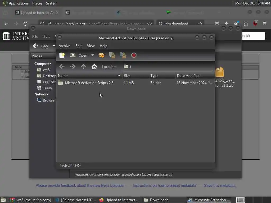Open the Edit menu in archive manager
Screen dimensions: 271x203
pyautogui.click(x=78, y=46)
